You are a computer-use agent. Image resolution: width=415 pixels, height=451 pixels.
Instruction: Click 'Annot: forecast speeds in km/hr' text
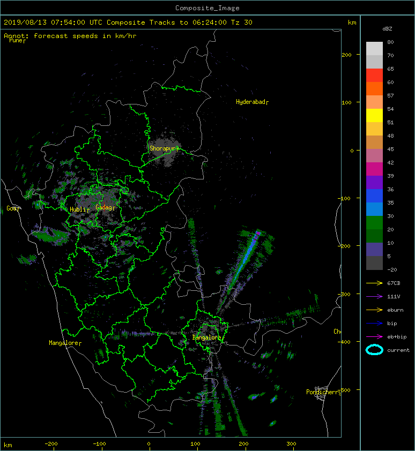tap(70, 36)
